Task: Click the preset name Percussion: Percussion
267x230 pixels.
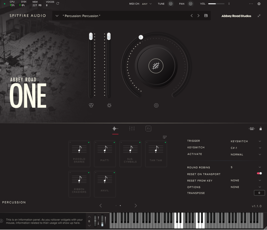Action: 81,16
